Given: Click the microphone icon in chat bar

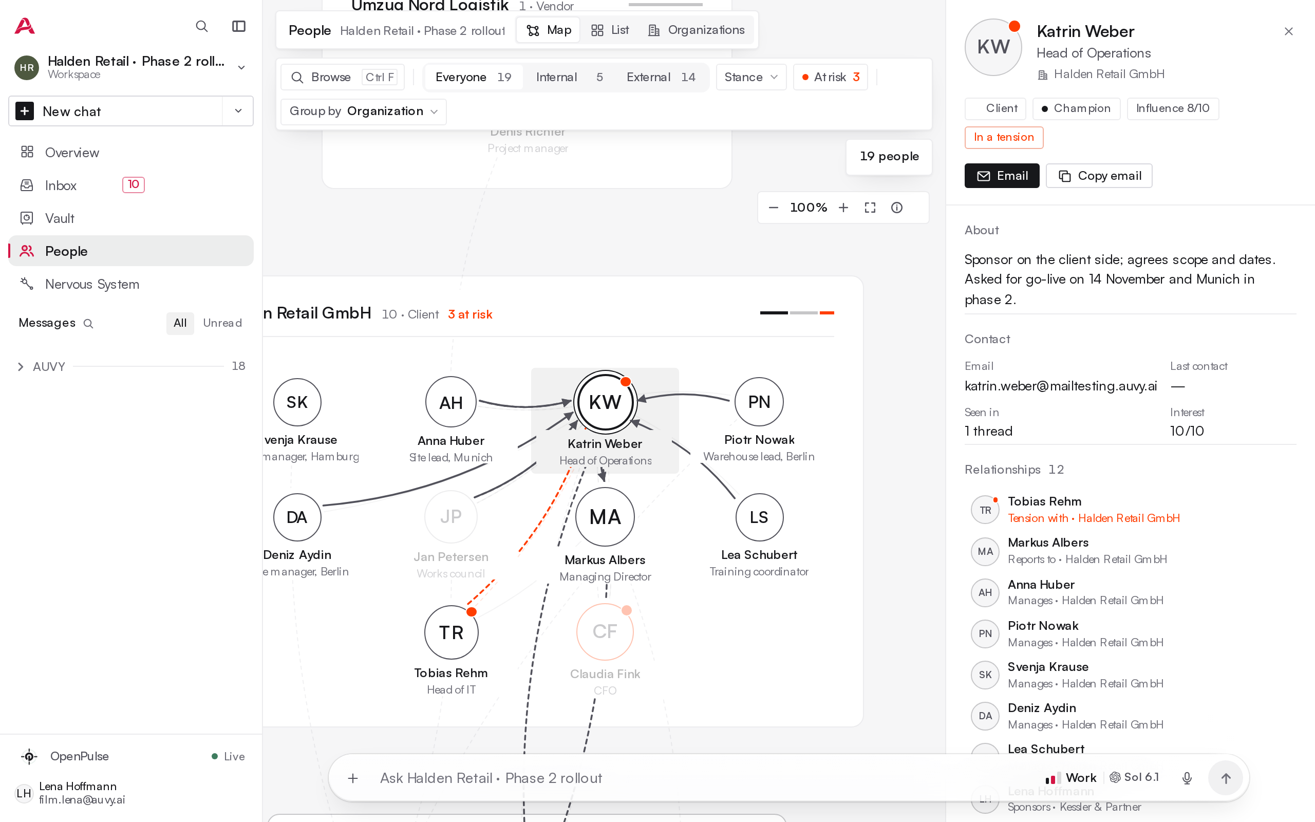Looking at the screenshot, I should [1187, 778].
